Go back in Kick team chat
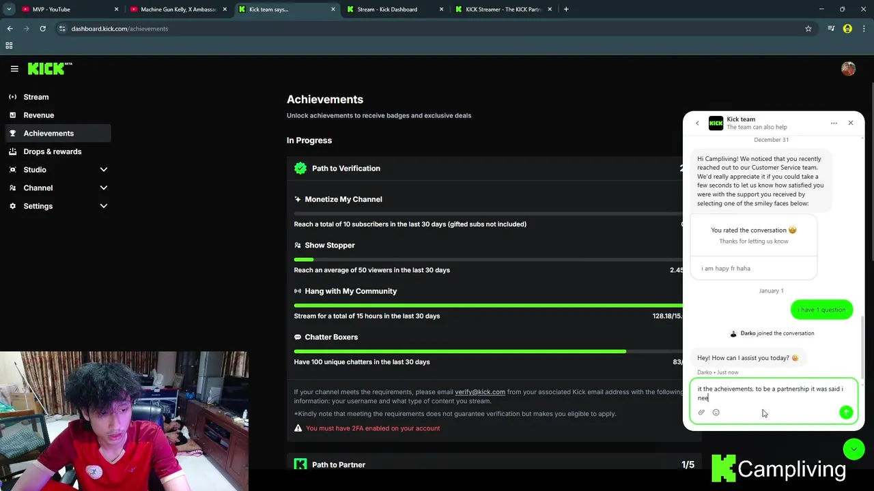 697,123
